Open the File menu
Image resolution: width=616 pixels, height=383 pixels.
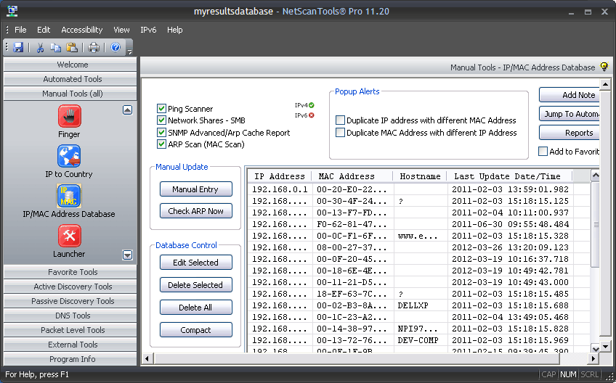pos(20,30)
